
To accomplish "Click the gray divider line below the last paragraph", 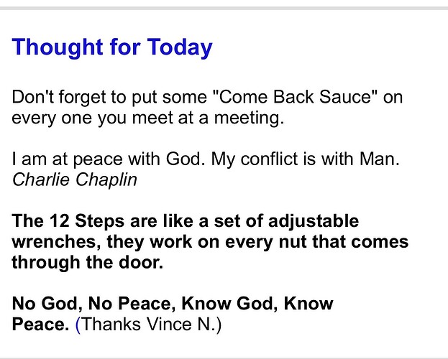I will (x=224, y=356).
